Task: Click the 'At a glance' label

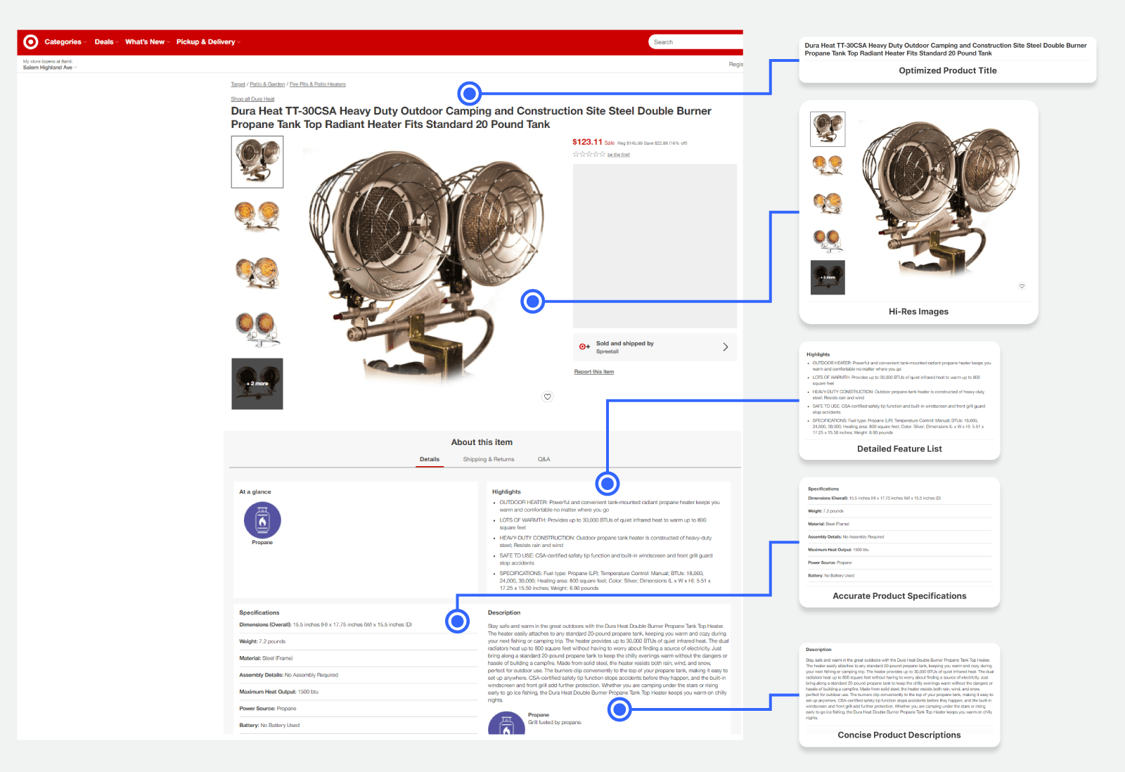Action: click(255, 492)
